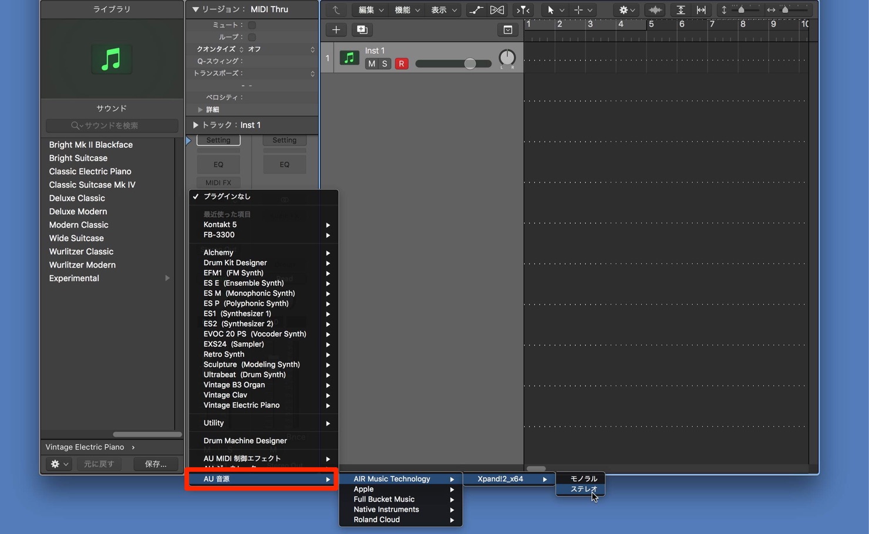This screenshot has width=869, height=534.
Task: Select Deluxe Modern patch
Action: pos(78,212)
